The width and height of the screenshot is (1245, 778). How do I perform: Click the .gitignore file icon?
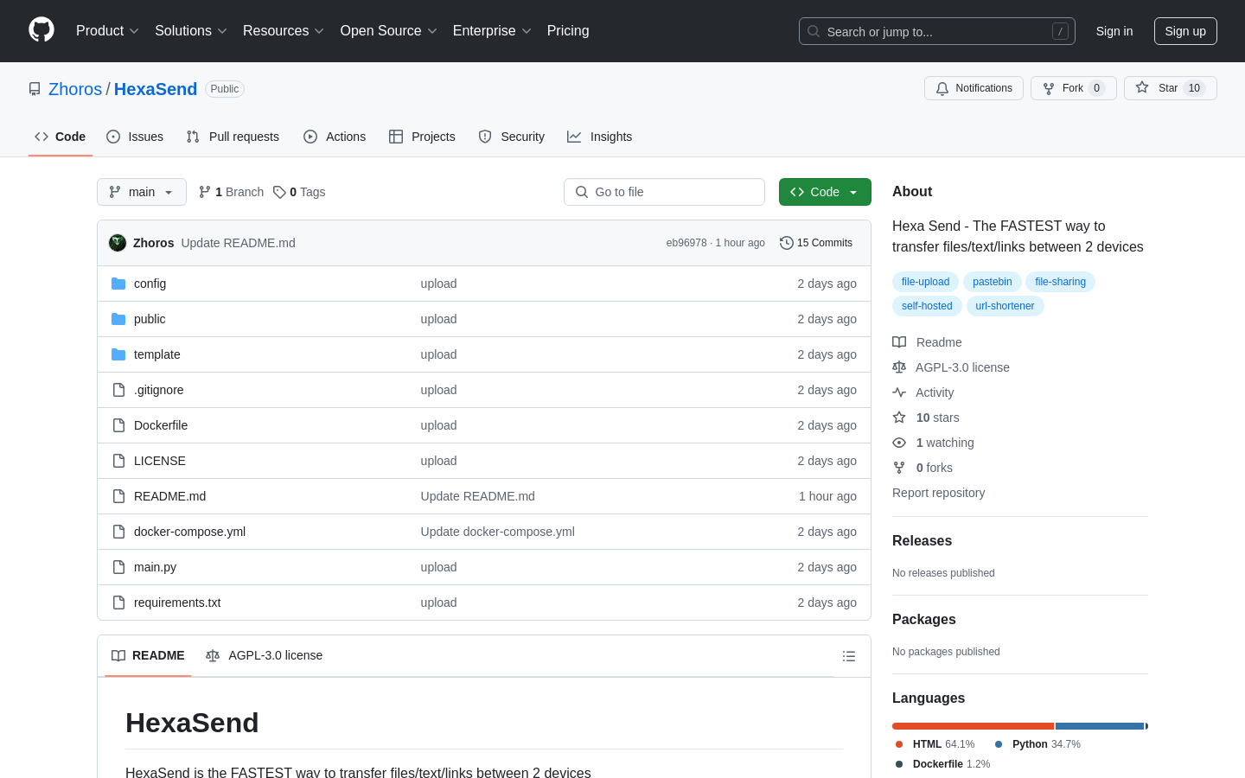pos(118,390)
